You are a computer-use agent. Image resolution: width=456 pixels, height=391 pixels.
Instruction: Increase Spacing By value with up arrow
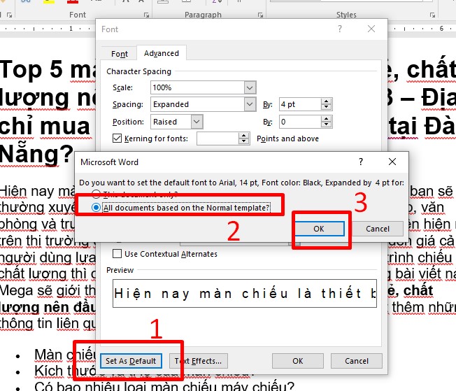(x=327, y=101)
